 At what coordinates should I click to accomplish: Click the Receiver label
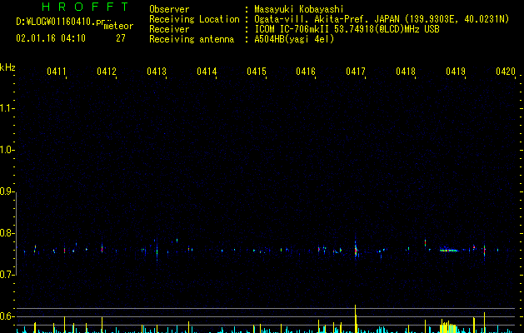169,29
